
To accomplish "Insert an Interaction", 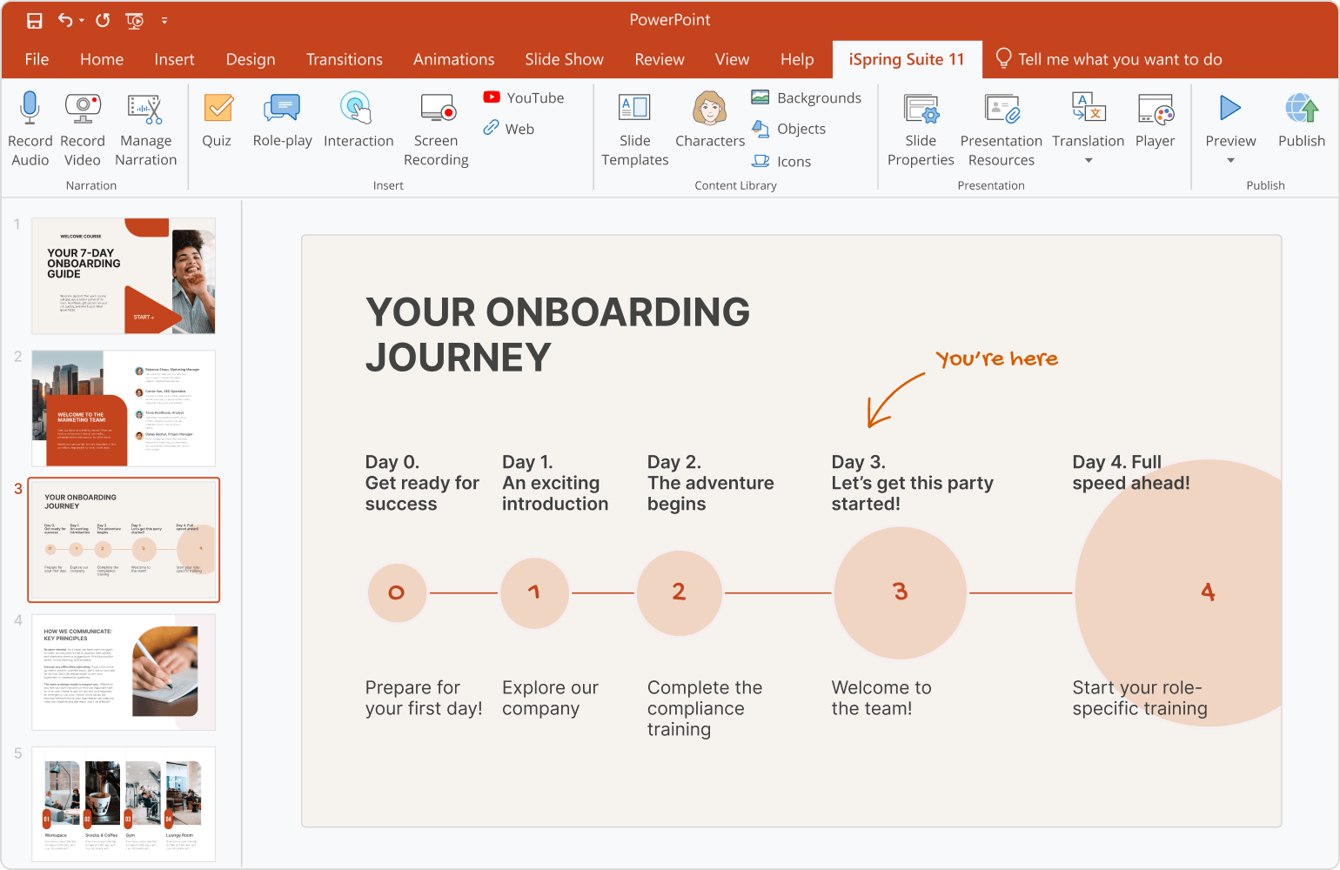I will coord(358,110).
